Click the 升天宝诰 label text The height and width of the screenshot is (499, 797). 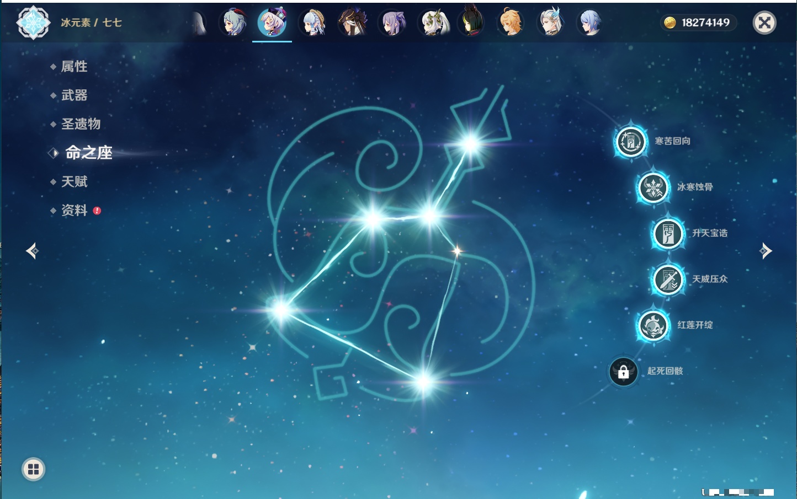pos(710,233)
